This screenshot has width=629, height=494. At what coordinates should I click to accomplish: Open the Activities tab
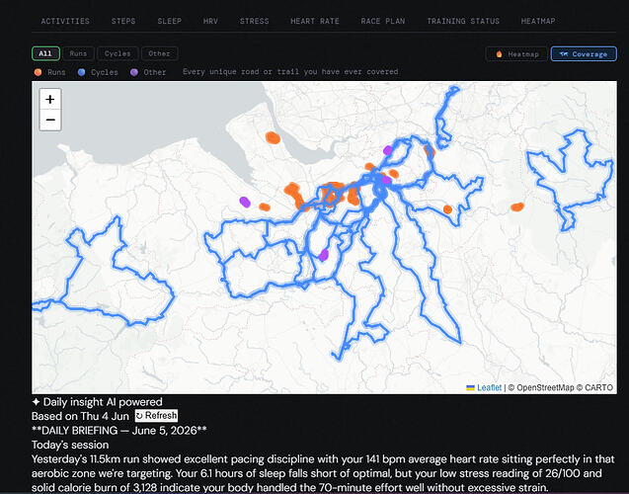tap(65, 21)
